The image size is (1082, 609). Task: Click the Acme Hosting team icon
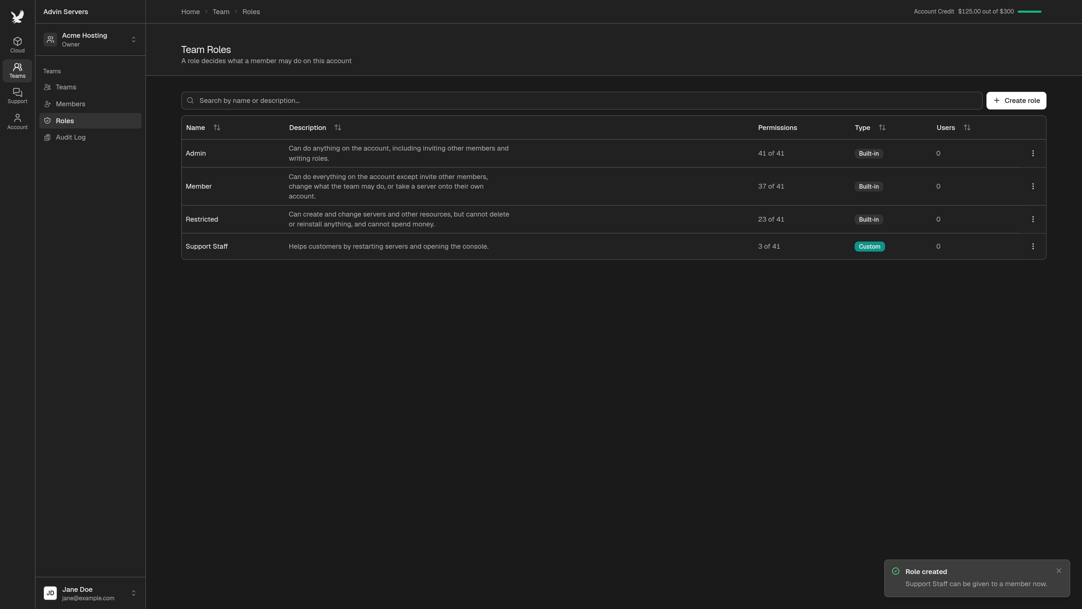click(50, 39)
